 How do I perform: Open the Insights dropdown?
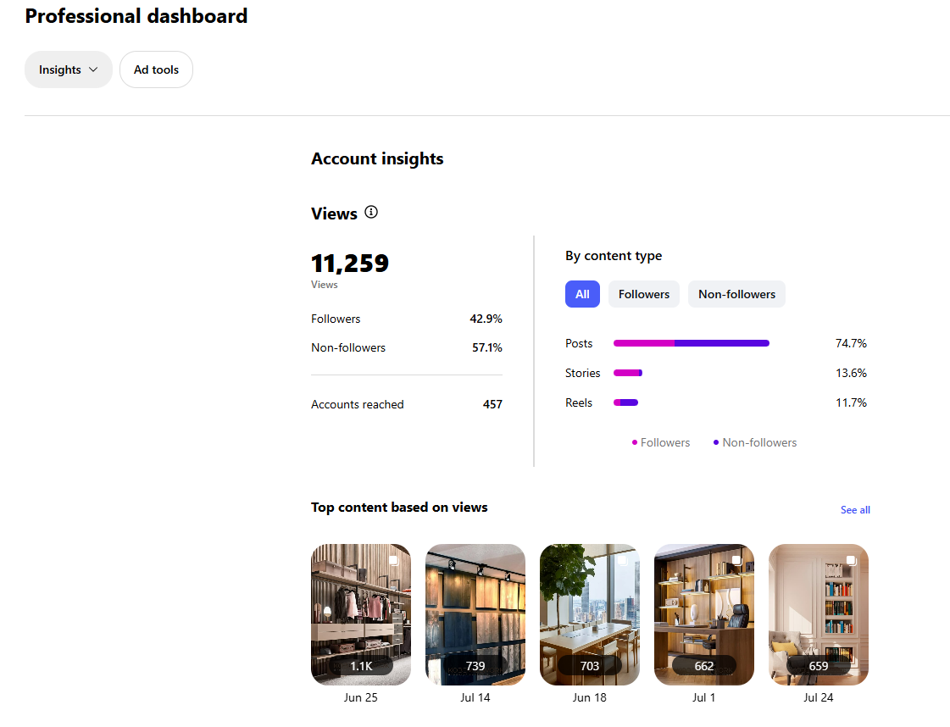69,69
